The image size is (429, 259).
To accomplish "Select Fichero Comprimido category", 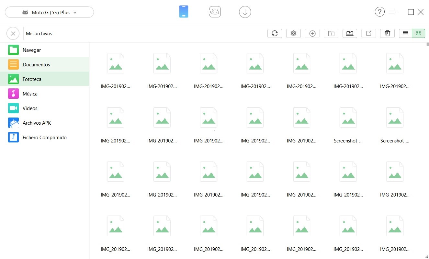I will (x=44, y=137).
